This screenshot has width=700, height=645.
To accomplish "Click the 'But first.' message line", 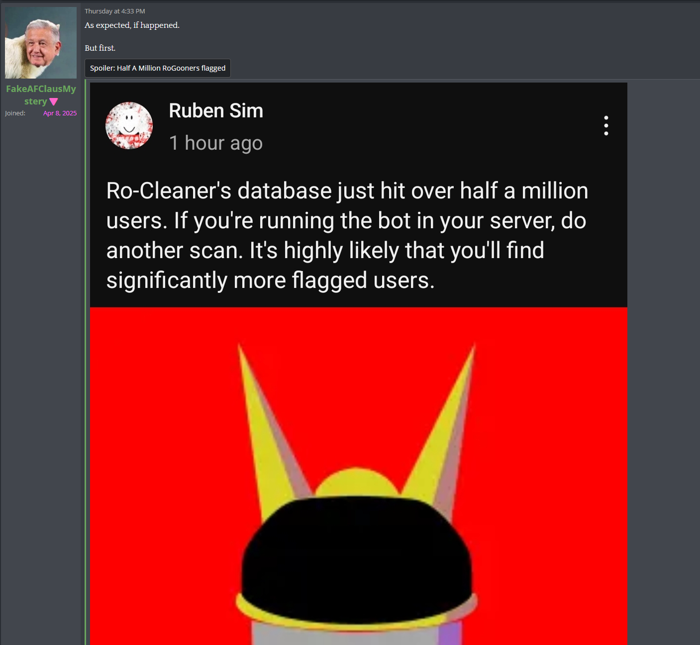I will point(100,48).
